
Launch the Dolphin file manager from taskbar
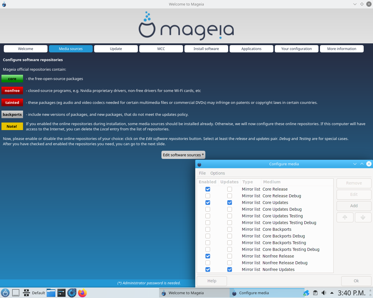[51, 293]
